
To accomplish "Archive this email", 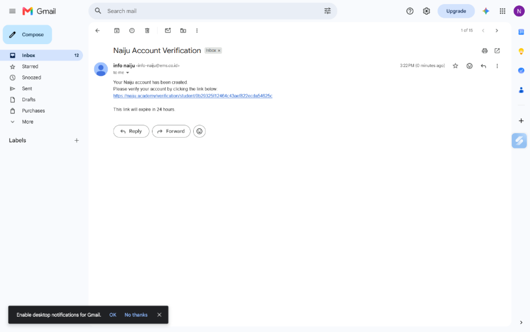I will 117,31.
